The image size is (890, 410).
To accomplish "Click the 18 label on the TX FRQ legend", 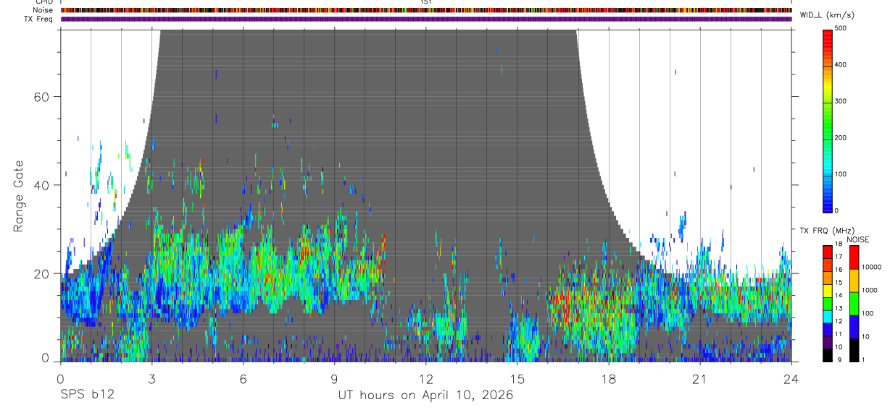I will tap(838, 245).
